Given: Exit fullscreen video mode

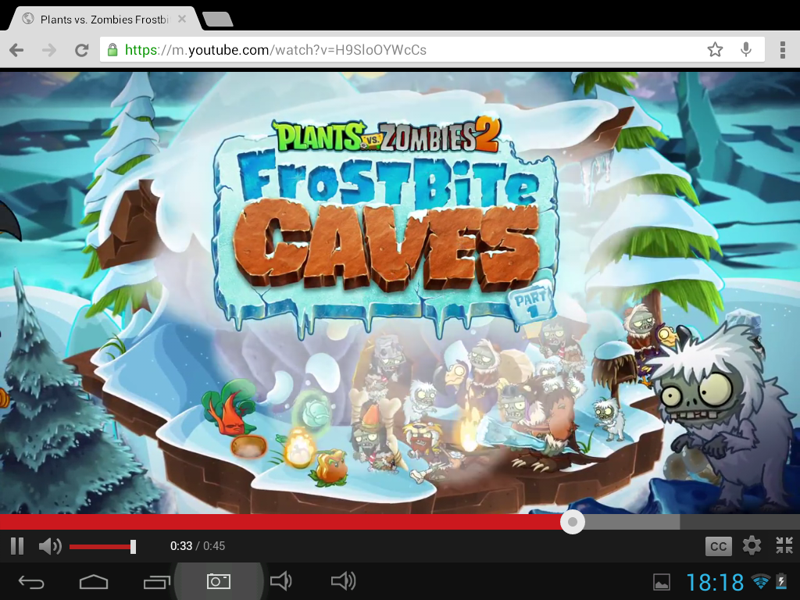Looking at the screenshot, I should point(784,545).
